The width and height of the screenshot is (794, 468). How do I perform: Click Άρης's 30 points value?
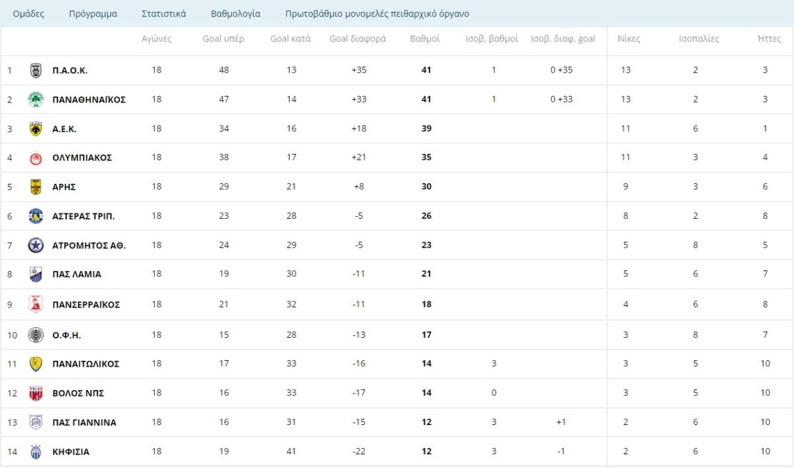426,186
